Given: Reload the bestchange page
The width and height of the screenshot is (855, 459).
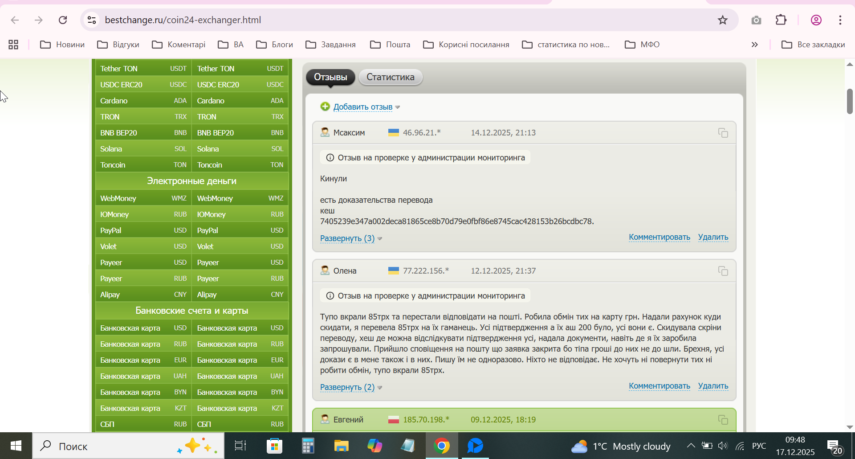Looking at the screenshot, I should (63, 20).
